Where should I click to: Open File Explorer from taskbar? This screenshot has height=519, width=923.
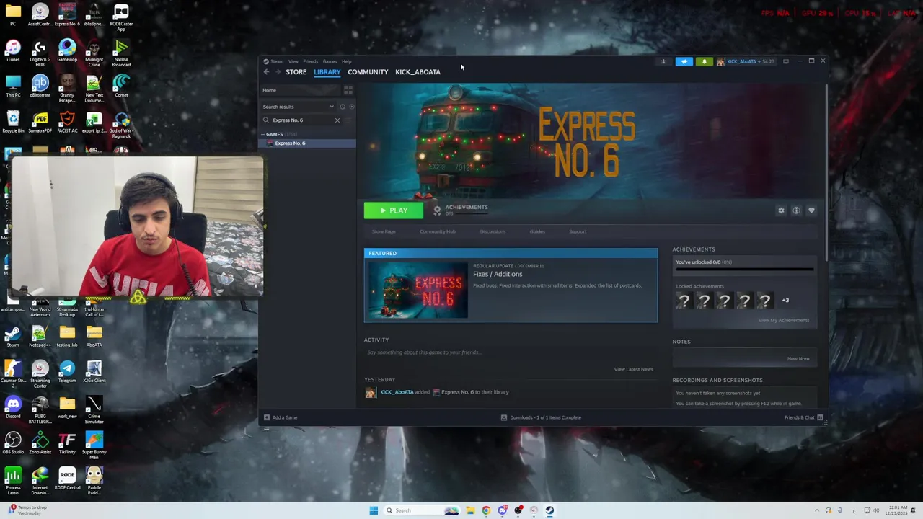pos(470,510)
